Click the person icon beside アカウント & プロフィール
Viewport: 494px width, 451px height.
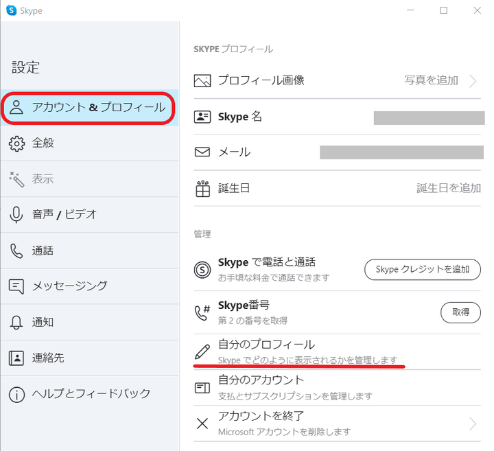[16, 107]
